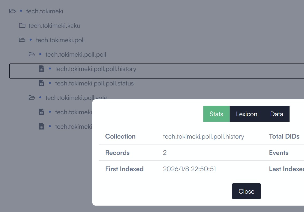304x212 pixels.
Task: Click the Collection value tech.tokimeki.poll.poll.history in dialog
Action: [203, 136]
